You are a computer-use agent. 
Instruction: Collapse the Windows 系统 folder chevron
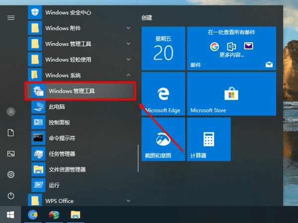click(x=129, y=75)
